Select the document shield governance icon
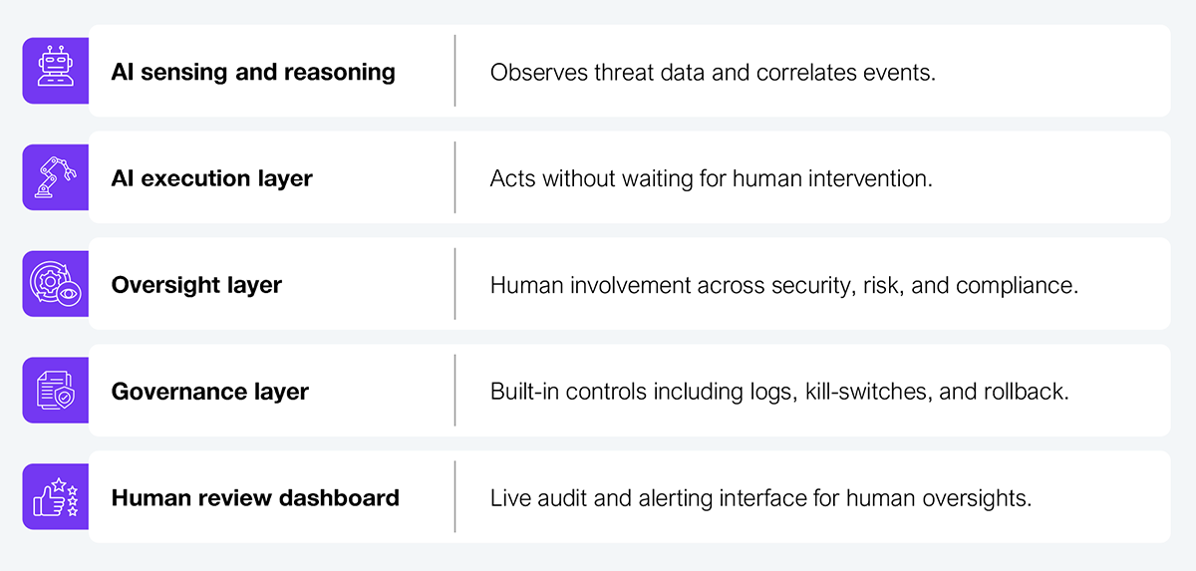Screen dimensions: 1196x571 (x=56, y=391)
